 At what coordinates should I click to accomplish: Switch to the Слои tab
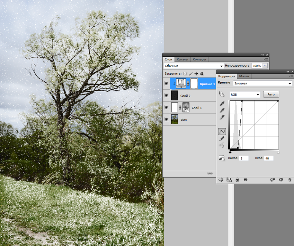(x=168, y=59)
